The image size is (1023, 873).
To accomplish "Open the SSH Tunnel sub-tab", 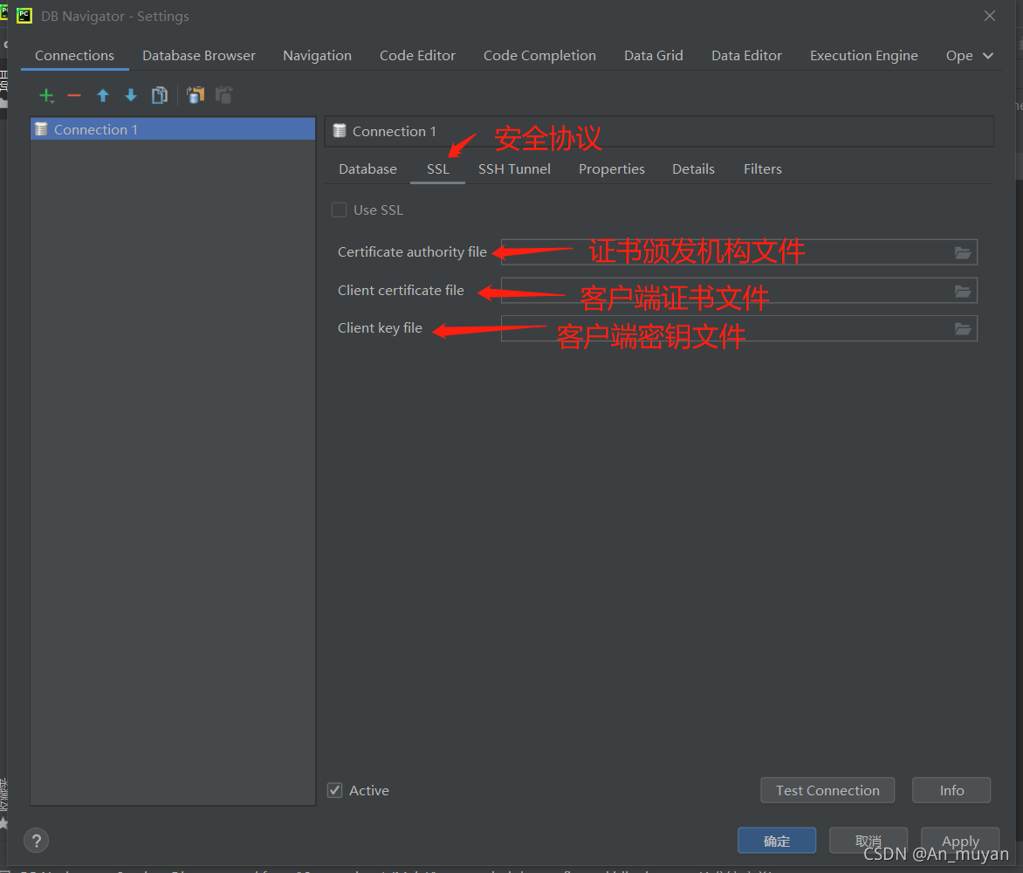I will pyautogui.click(x=514, y=169).
